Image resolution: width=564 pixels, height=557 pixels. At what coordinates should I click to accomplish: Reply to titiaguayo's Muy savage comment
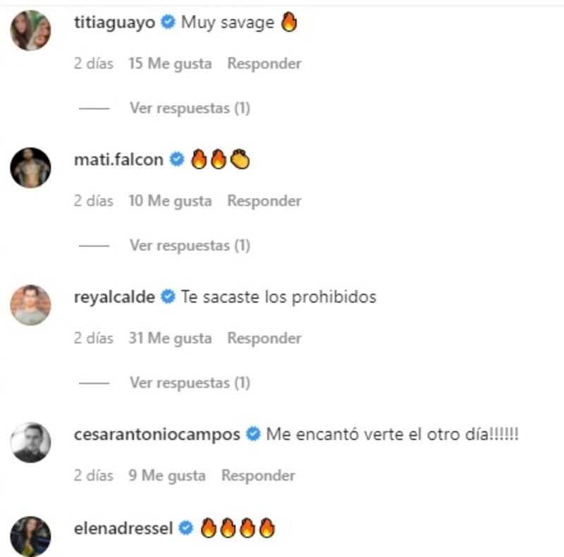coord(264,63)
